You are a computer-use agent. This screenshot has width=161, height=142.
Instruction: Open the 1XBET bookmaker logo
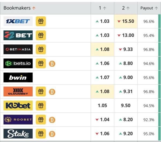(18, 21)
